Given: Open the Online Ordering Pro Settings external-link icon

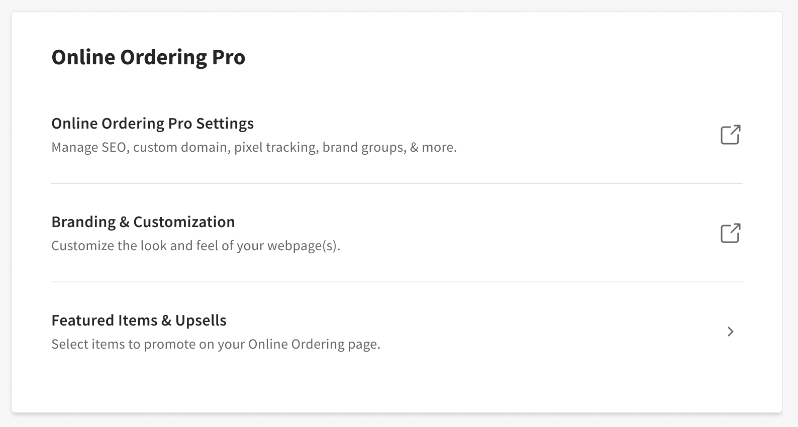Looking at the screenshot, I should click(730, 135).
